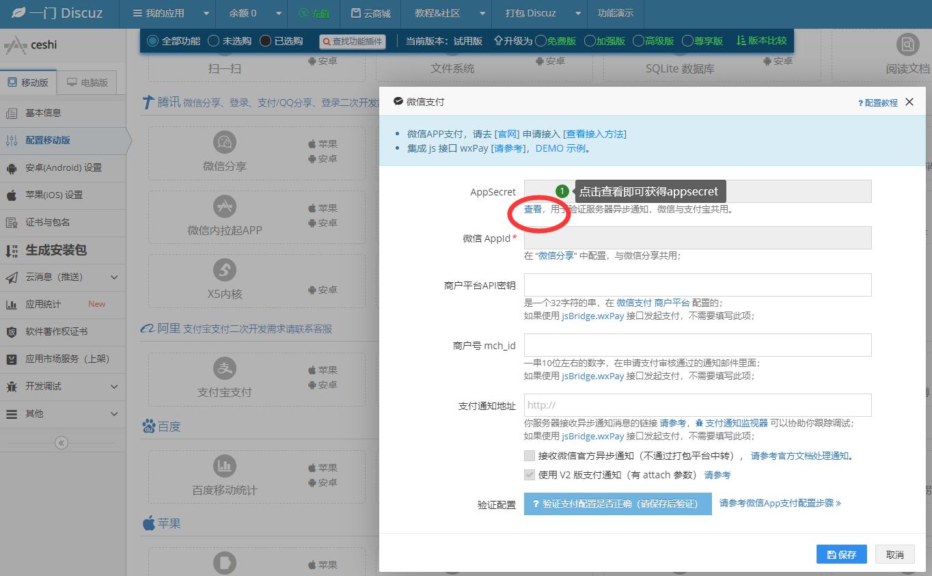
Task: Focus the 商户平台API密钥 input field
Action: 698,285
